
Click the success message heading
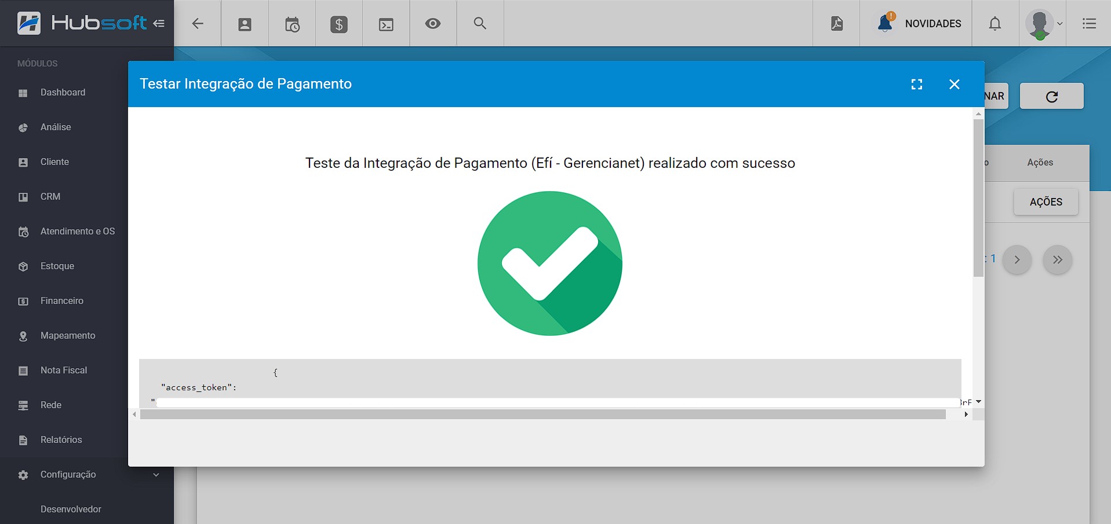tap(550, 163)
